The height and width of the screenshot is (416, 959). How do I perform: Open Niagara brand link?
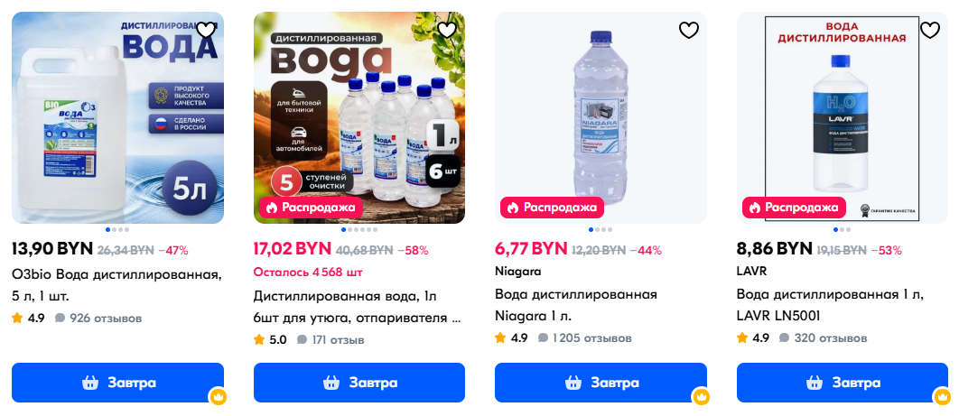pos(515,271)
